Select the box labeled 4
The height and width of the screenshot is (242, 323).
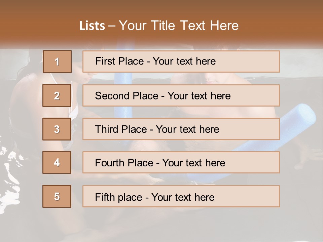[x=57, y=162]
